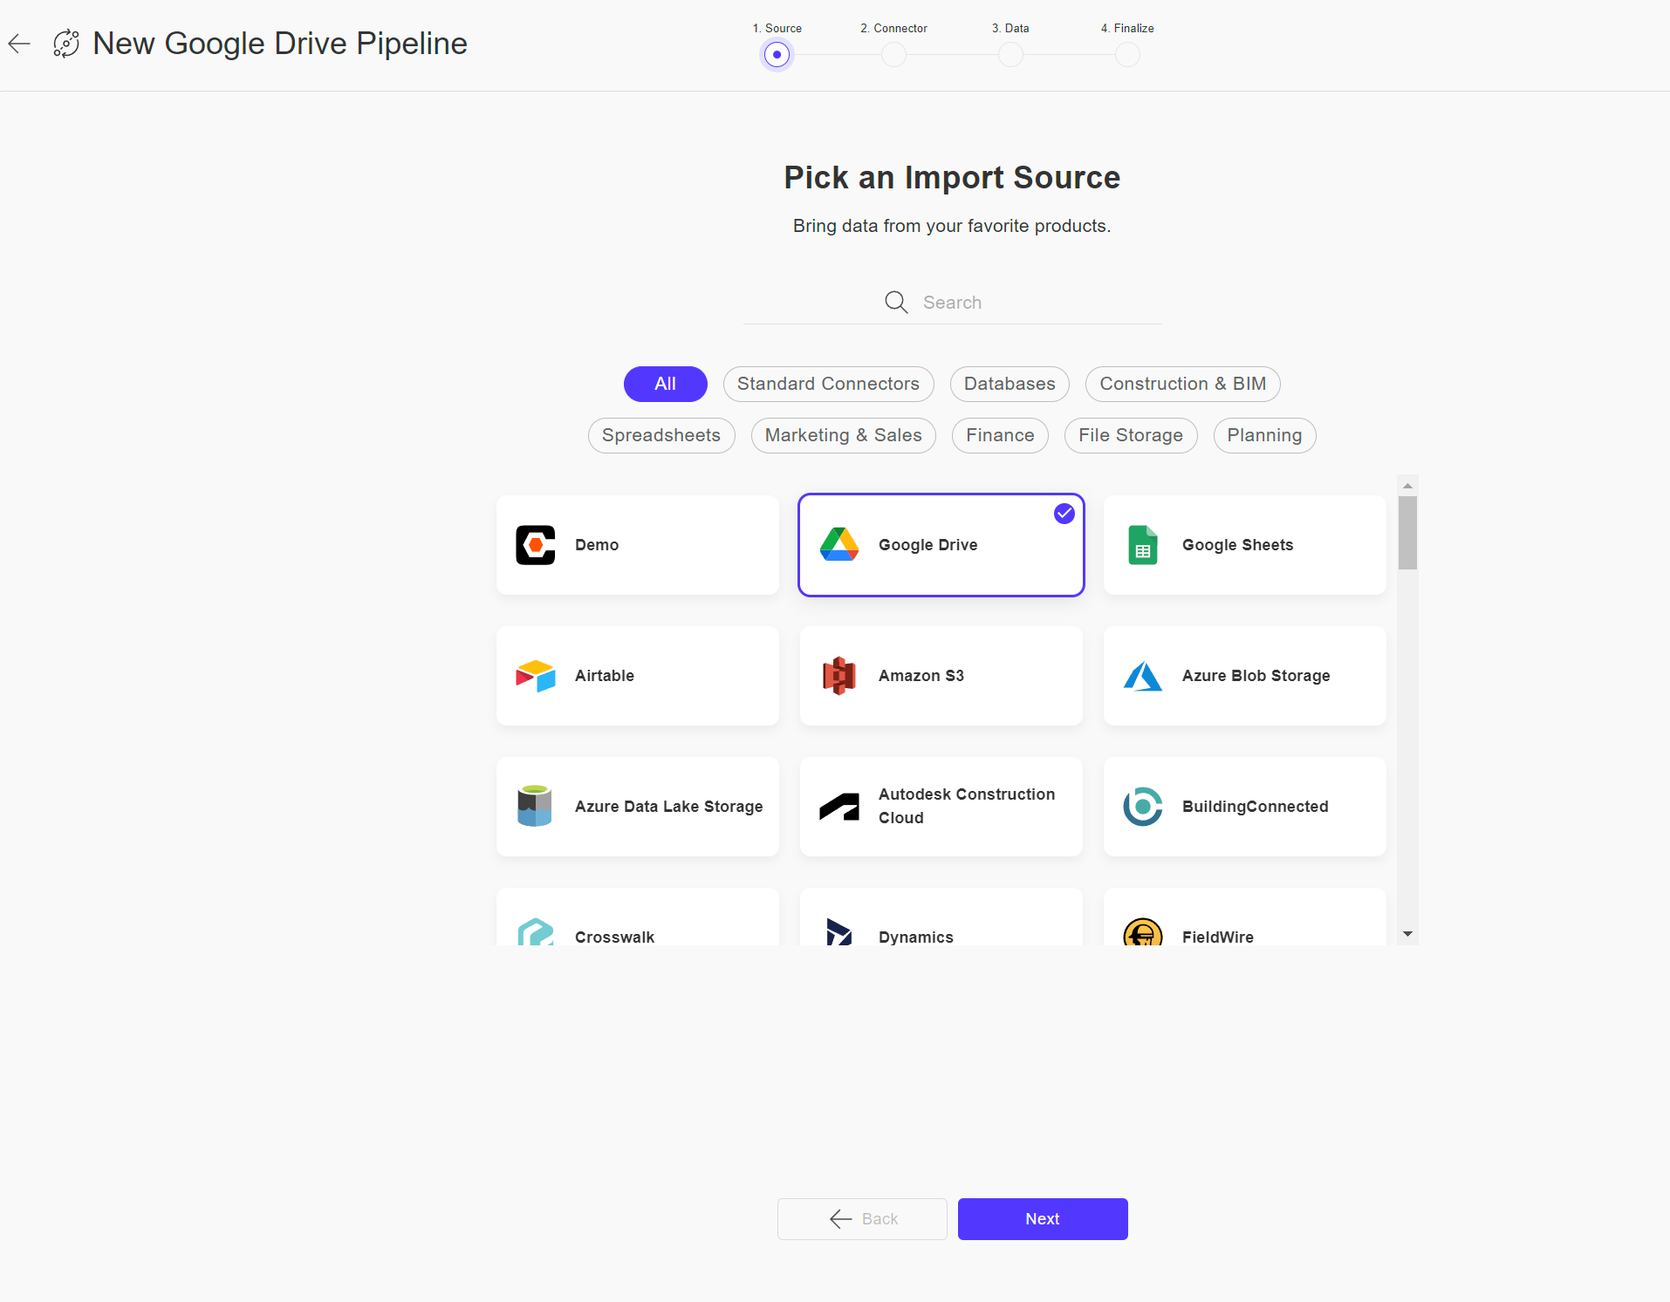Click the Dynamics logo icon
Screen dimensions: 1670x1302
click(839, 932)
